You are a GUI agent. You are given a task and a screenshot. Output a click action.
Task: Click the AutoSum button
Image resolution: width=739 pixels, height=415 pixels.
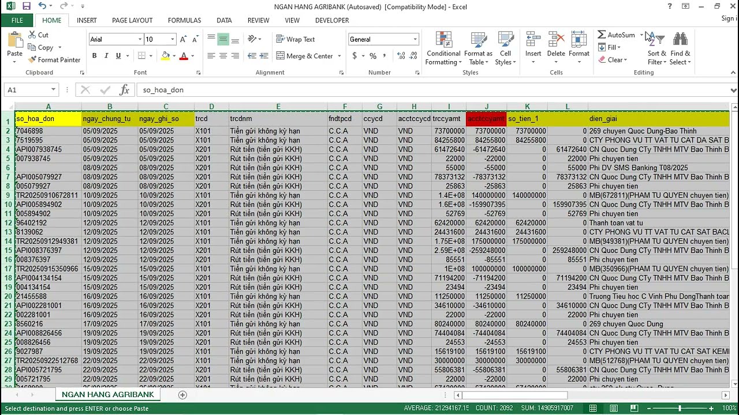pyautogui.click(x=616, y=35)
